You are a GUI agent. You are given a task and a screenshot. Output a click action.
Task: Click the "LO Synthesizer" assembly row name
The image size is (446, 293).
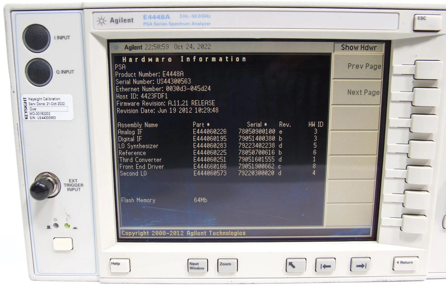point(138,146)
